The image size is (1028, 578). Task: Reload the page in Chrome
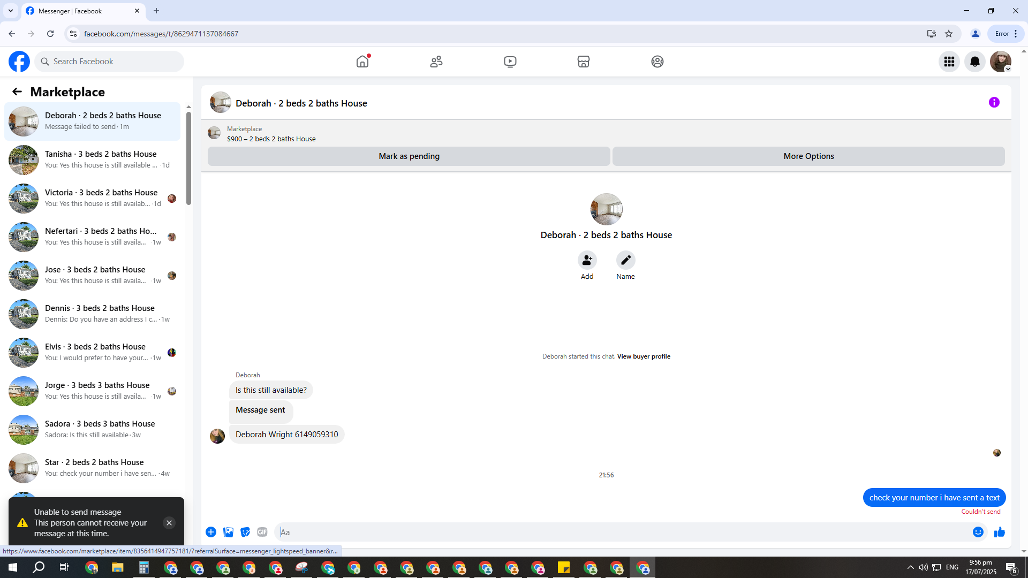[50, 34]
